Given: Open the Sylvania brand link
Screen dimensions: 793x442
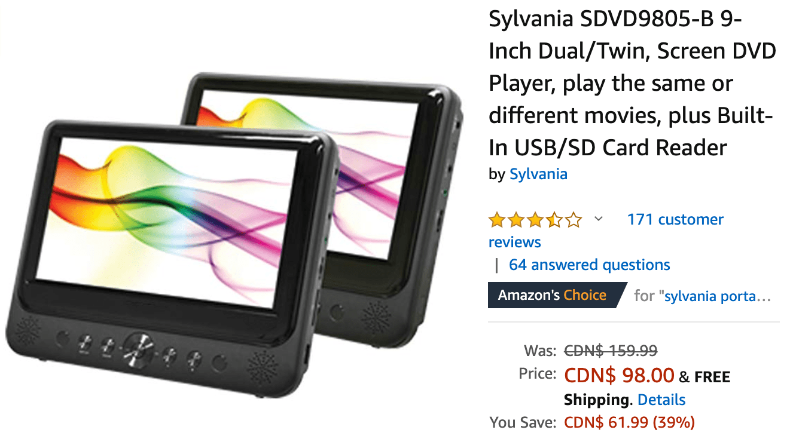Looking at the screenshot, I should click(x=538, y=174).
